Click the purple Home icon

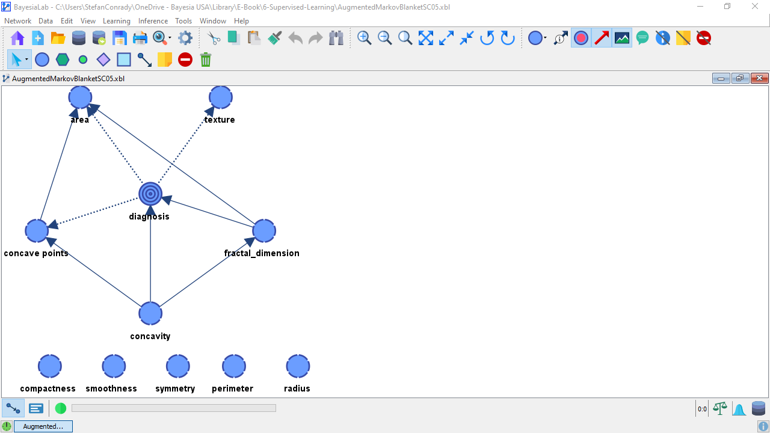tap(17, 38)
